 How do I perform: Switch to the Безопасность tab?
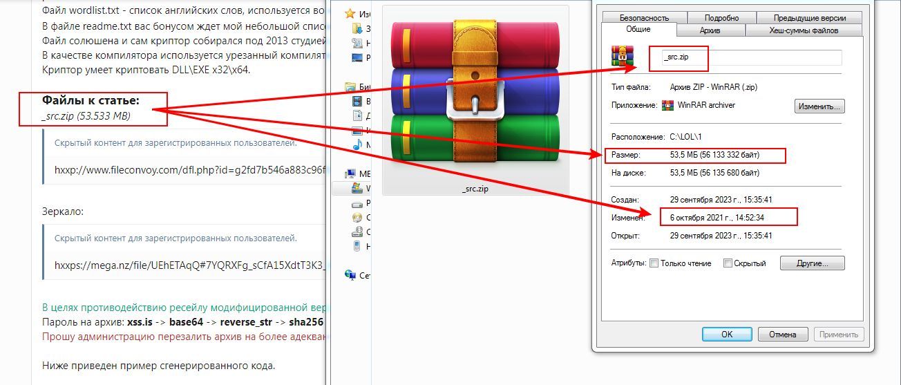click(x=644, y=18)
